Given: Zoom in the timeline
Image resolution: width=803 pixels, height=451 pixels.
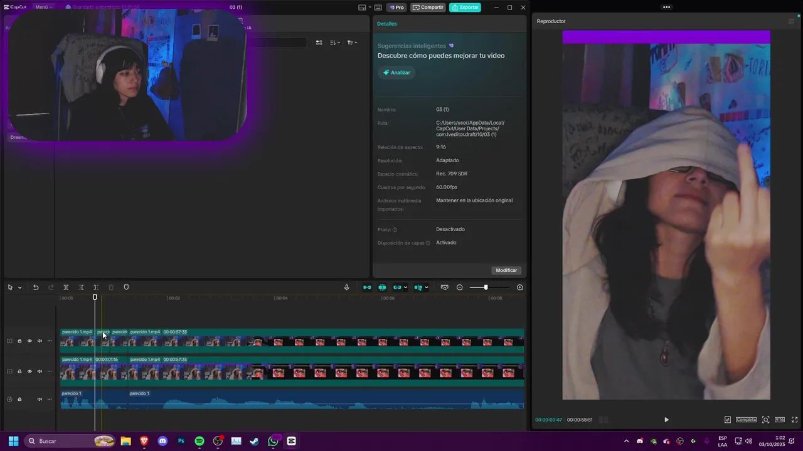Looking at the screenshot, I should pos(520,288).
